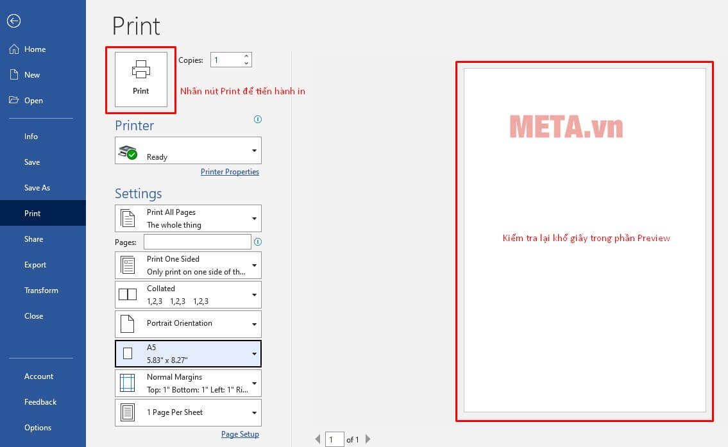Click the Print One Sided icon
Viewport: 728px width, 447px height.
(x=128, y=265)
